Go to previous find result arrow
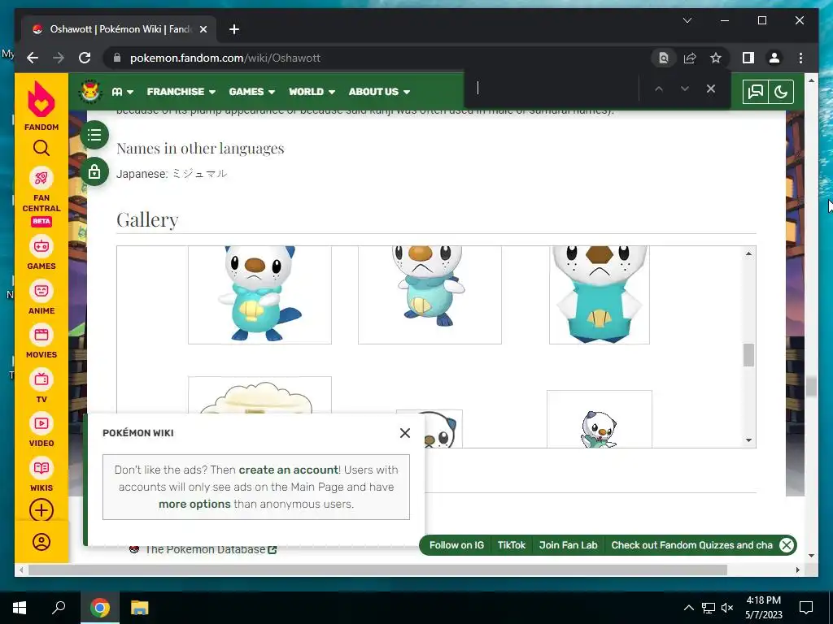The height and width of the screenshot is (624, 833). [659, 89]
